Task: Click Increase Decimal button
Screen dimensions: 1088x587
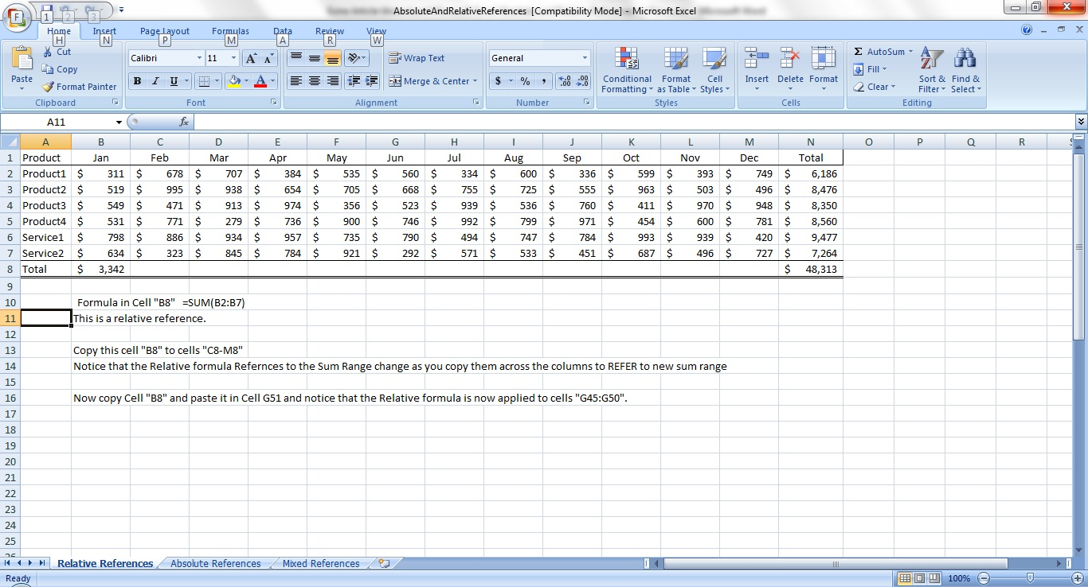Action: pos(564,81)
